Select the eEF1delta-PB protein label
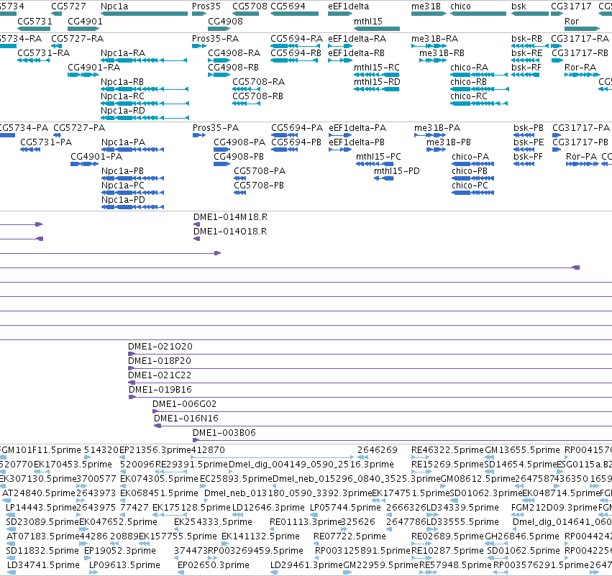Image resolution: width=612 pixels, height=576 pixels. (x=357, y=142)
